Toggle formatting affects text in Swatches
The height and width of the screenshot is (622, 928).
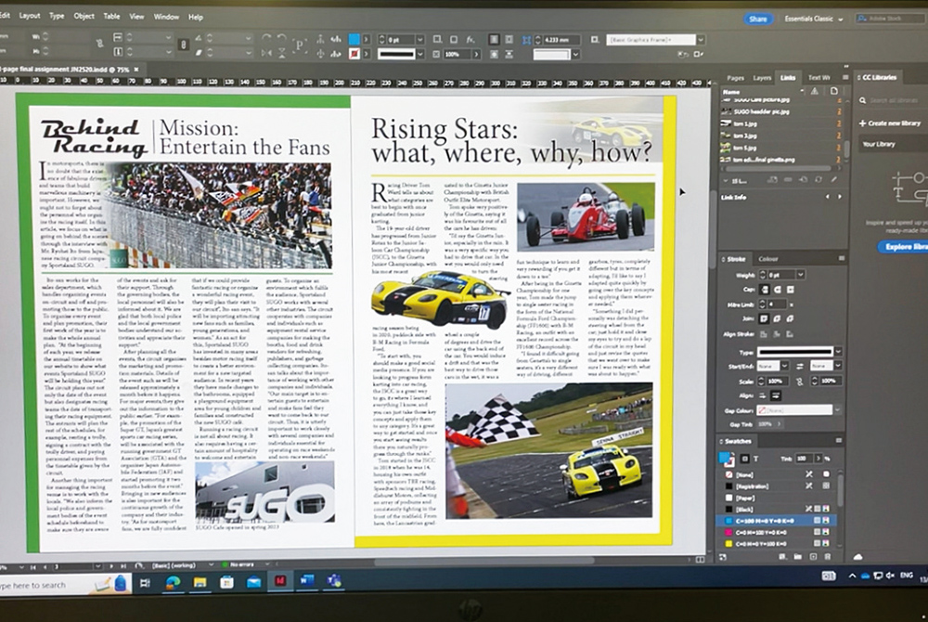tap(755, 459)
